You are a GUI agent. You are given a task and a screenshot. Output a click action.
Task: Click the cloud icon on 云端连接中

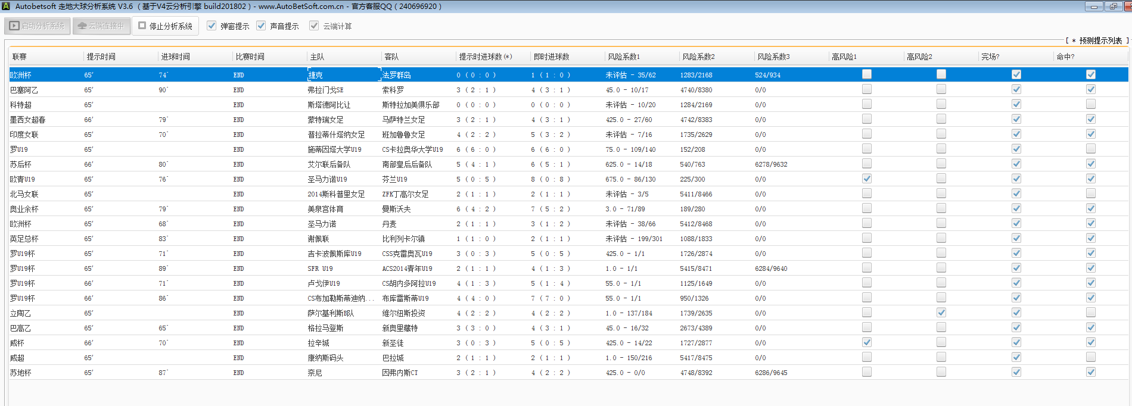point(82,26)
